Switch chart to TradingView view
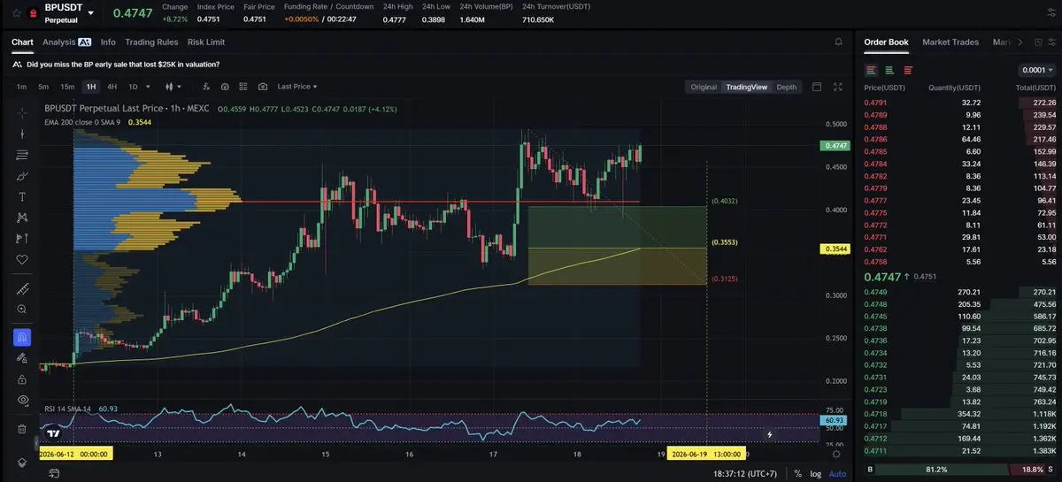The width and height of the screenshot is (1062, 482). pos(746,87)
